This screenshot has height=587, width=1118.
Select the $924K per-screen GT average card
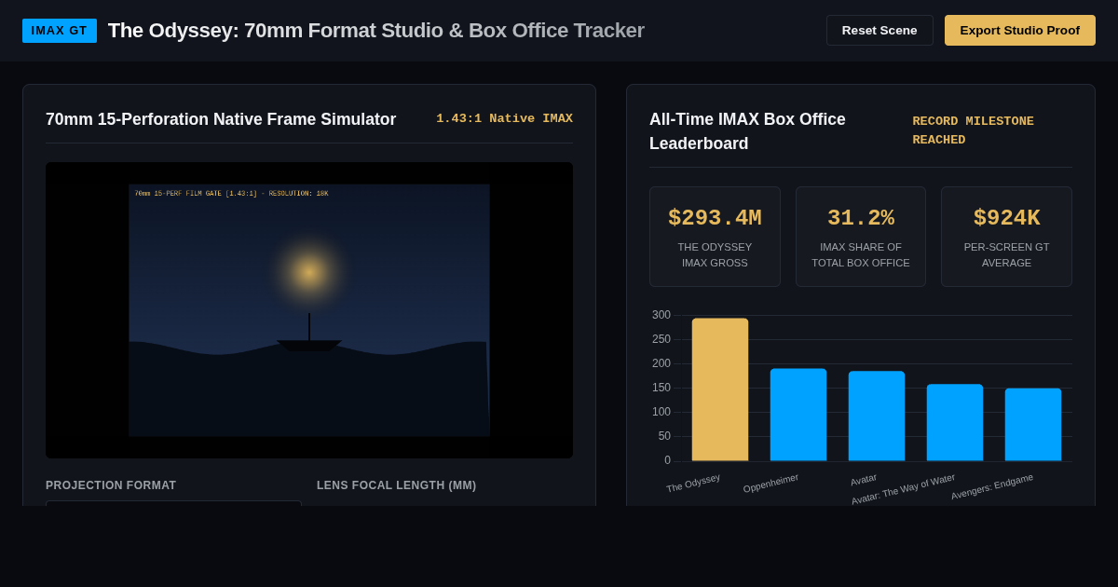click(x=1006, y=237)
